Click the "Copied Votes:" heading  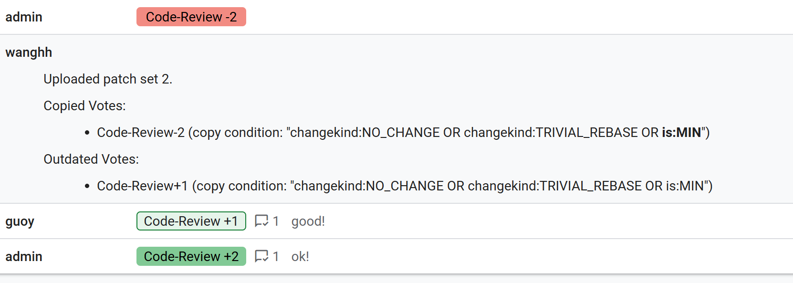click(84, 105)
